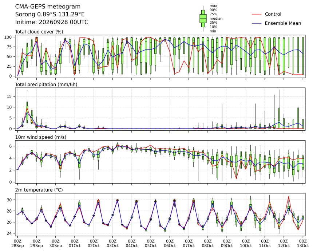The height and width of the screenshot is (252, 313).
Task: Click the Sorong 0.89°S 131.29°E location text
Action: [x=50, y=14]
